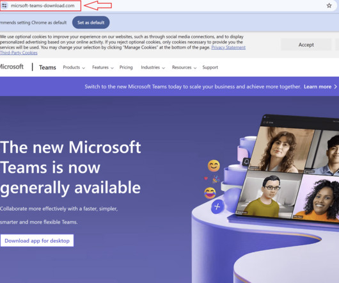Open the Third-Party Cookies link
Viewport: 339px width, 283px height.
[19, 53]
